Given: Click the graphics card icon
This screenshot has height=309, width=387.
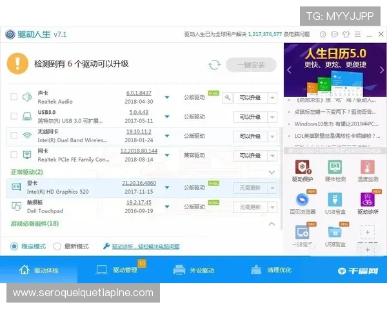Looking at the screenshot, I should tap(16, 187).
